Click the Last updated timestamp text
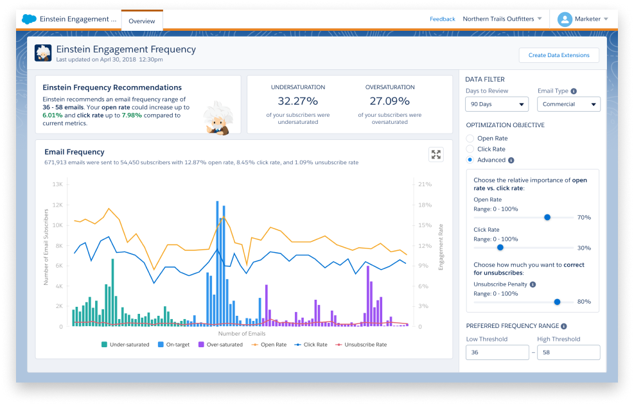The width and height of the screenshot is (634, 405). coord(110,60)
